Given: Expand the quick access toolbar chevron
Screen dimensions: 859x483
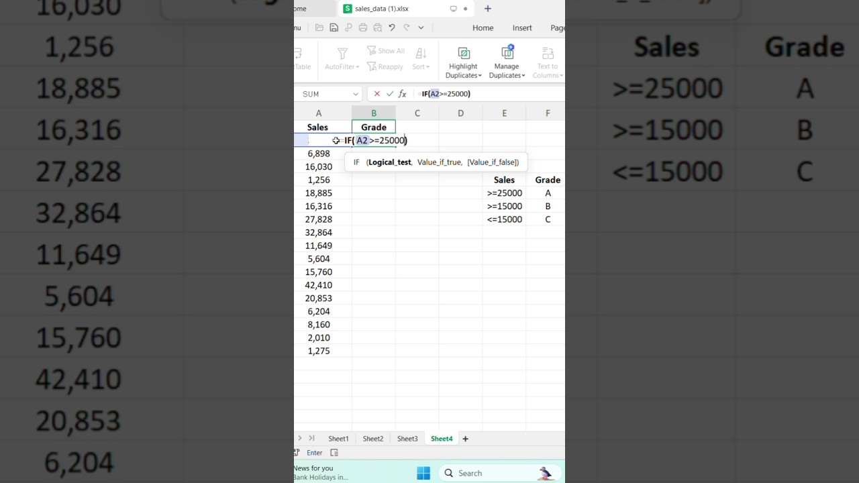Looking at the screenshot, I should 421,28.
